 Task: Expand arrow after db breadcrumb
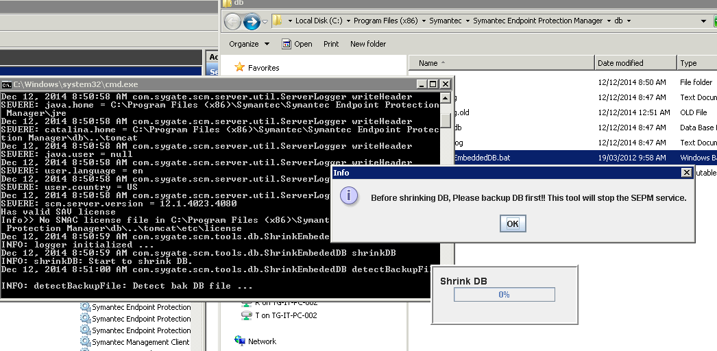629,21
